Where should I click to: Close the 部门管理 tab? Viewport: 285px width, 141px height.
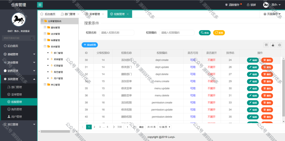(78, 14)
